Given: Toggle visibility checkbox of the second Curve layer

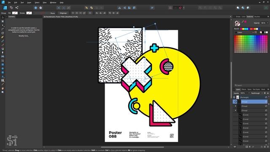Looking at the screenshot, I should tap(266, 119).
